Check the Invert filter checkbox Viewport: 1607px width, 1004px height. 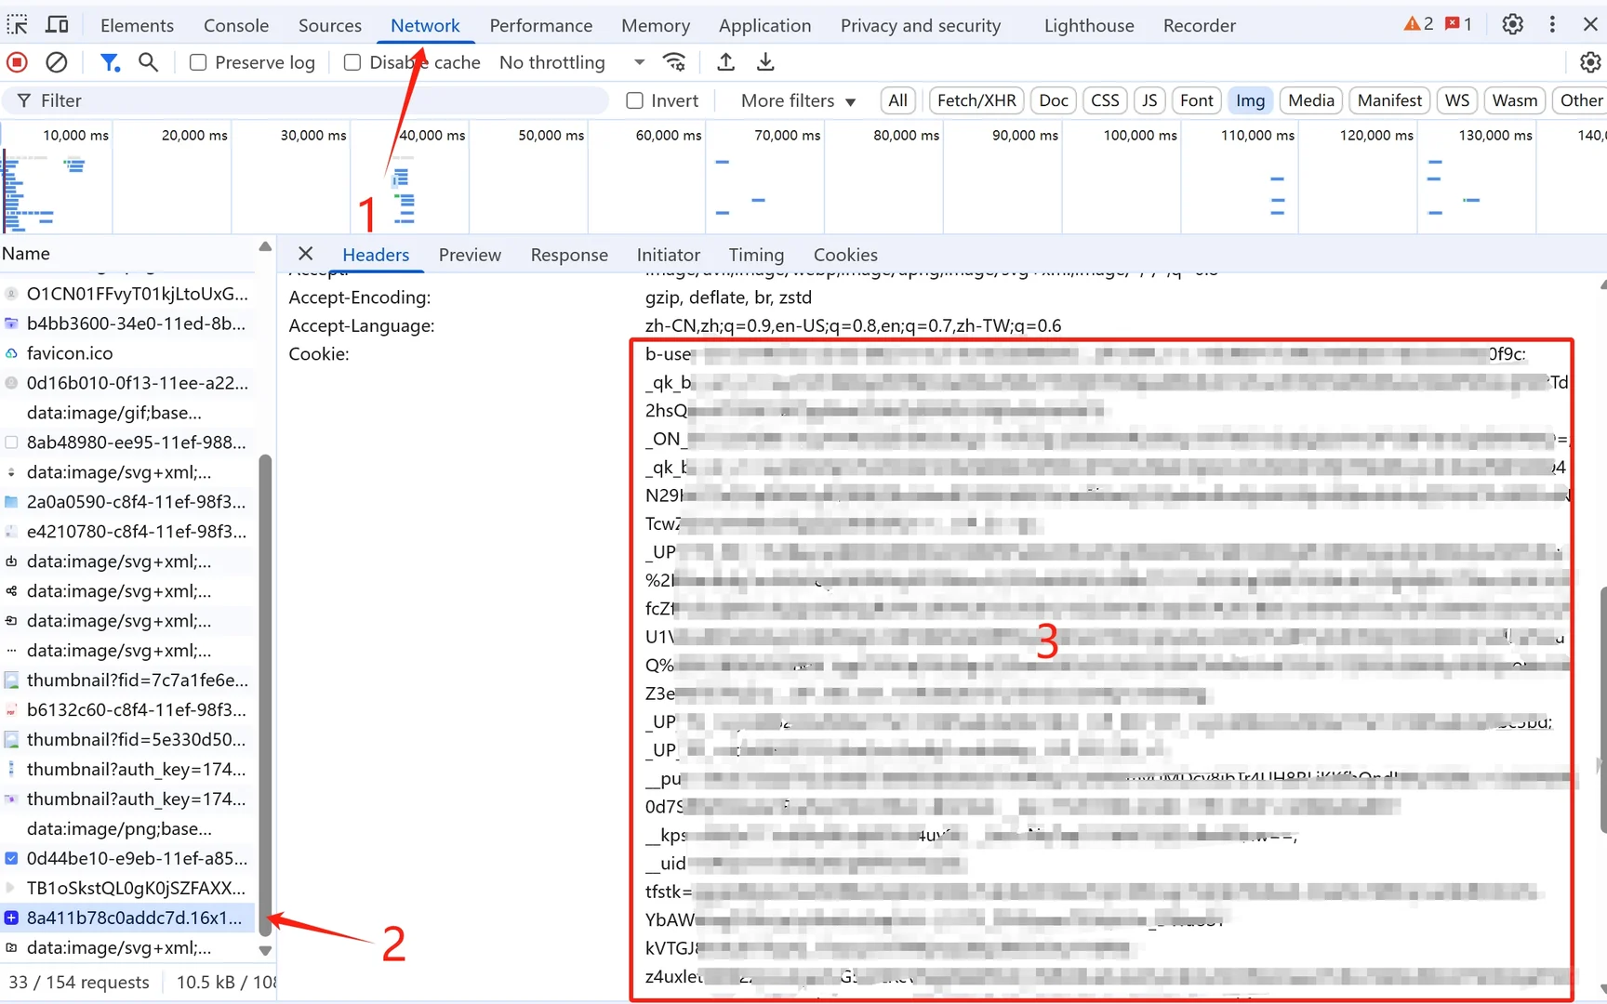coord(634,100)
